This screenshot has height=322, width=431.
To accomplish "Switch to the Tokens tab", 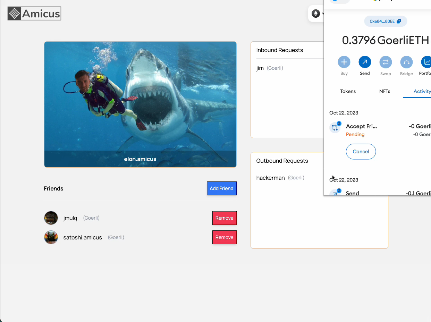I will 348,91.
